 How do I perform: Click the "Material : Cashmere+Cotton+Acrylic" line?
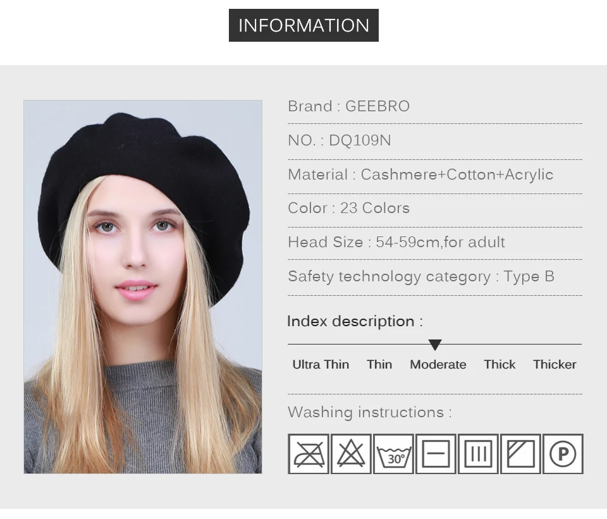click(x=421, y=174)
